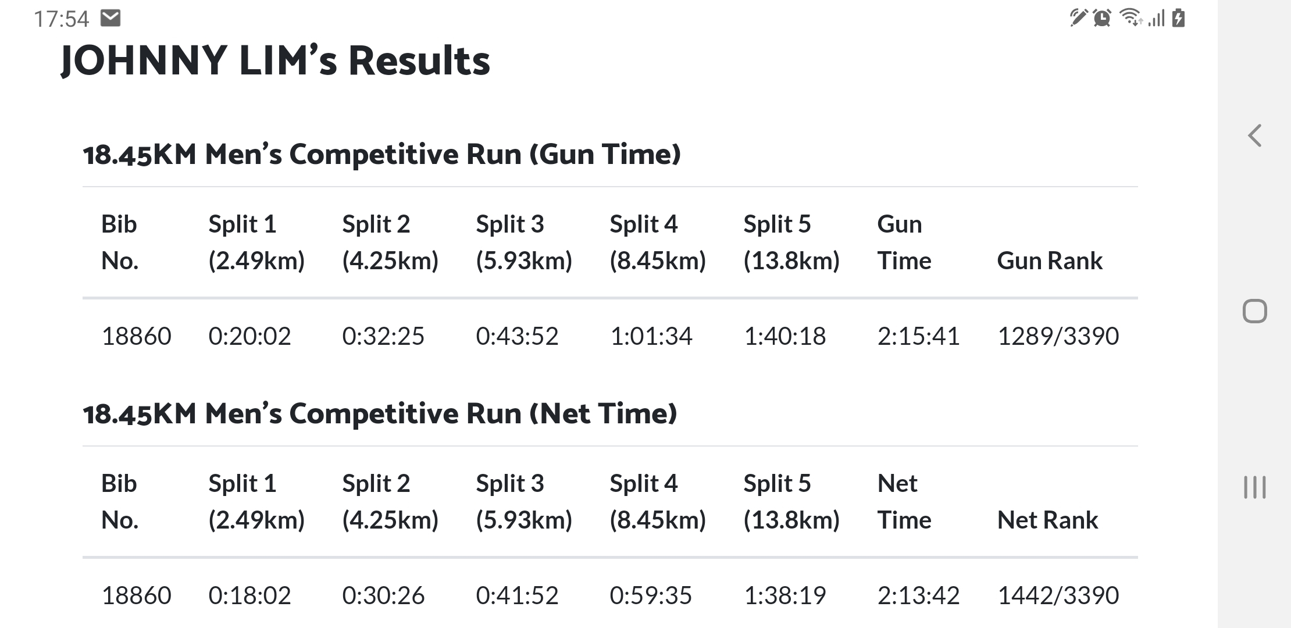Open the recent apps overview button

[x=1255, y=487]
